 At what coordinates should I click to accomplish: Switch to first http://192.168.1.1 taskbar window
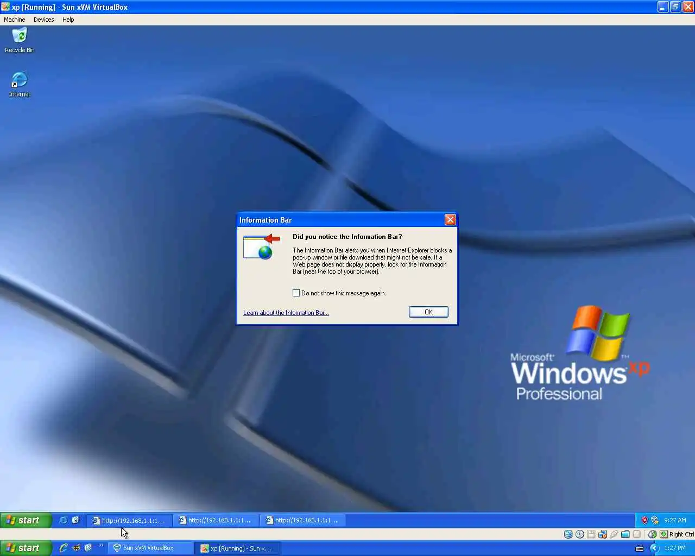click(x=129, y=520)
